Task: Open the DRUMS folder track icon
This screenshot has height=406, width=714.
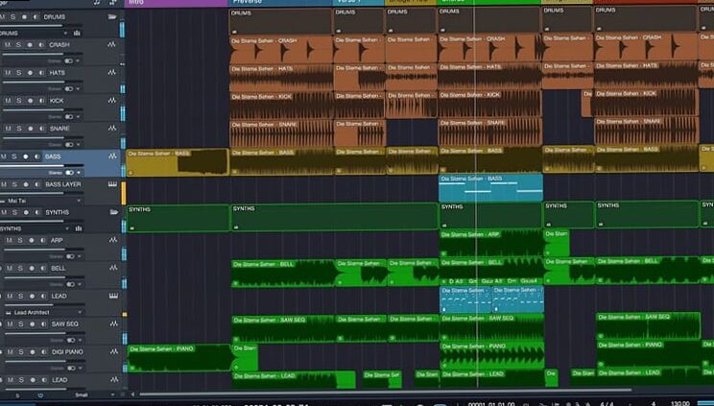Action: [x=112, y=17]
